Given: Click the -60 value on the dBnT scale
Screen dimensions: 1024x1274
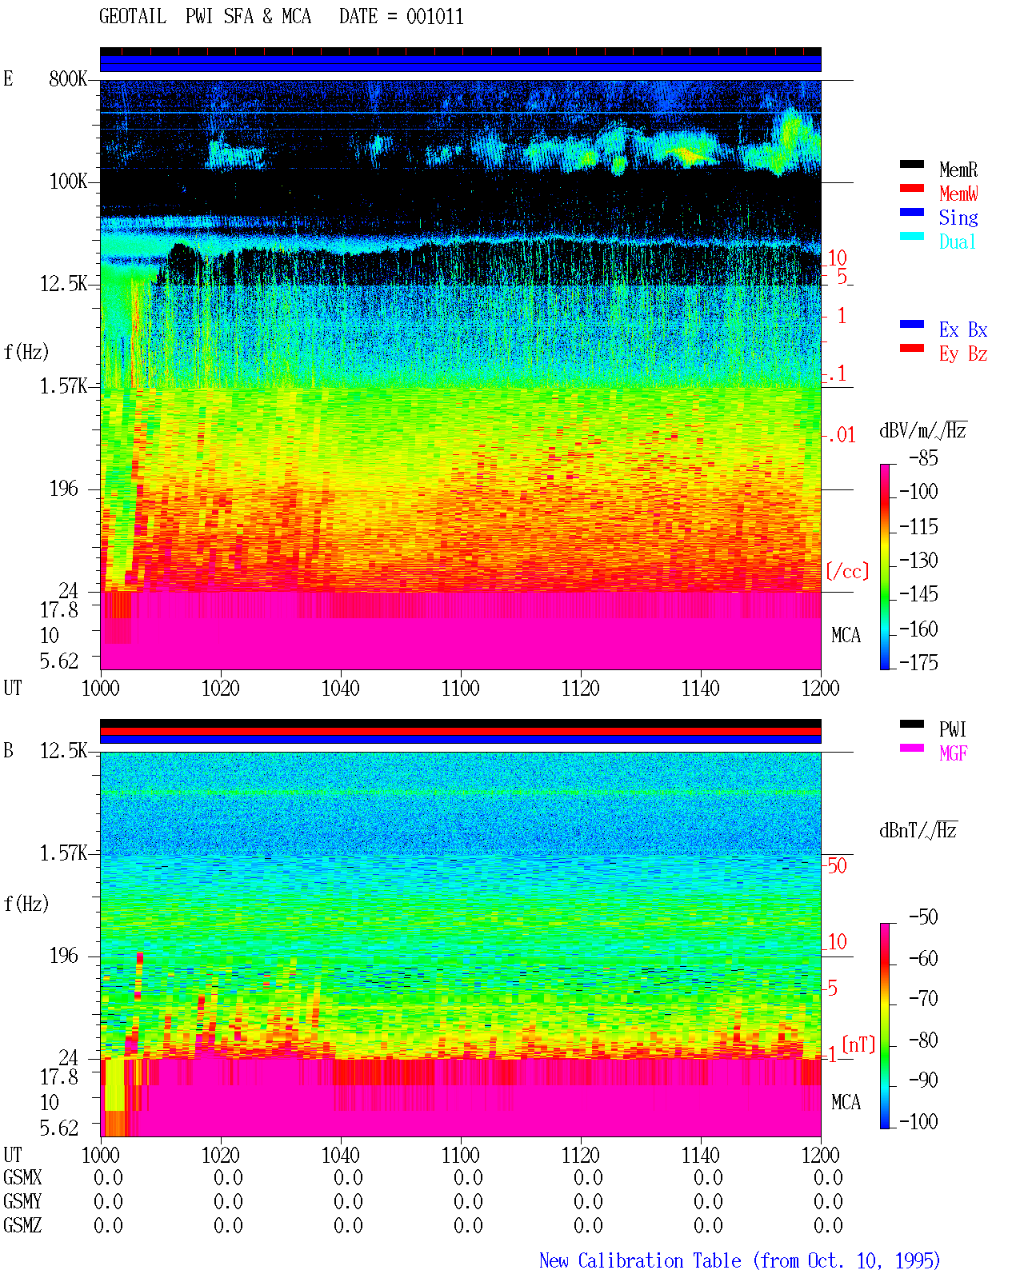Looking at the screenshot, I should tap(923, 958).
